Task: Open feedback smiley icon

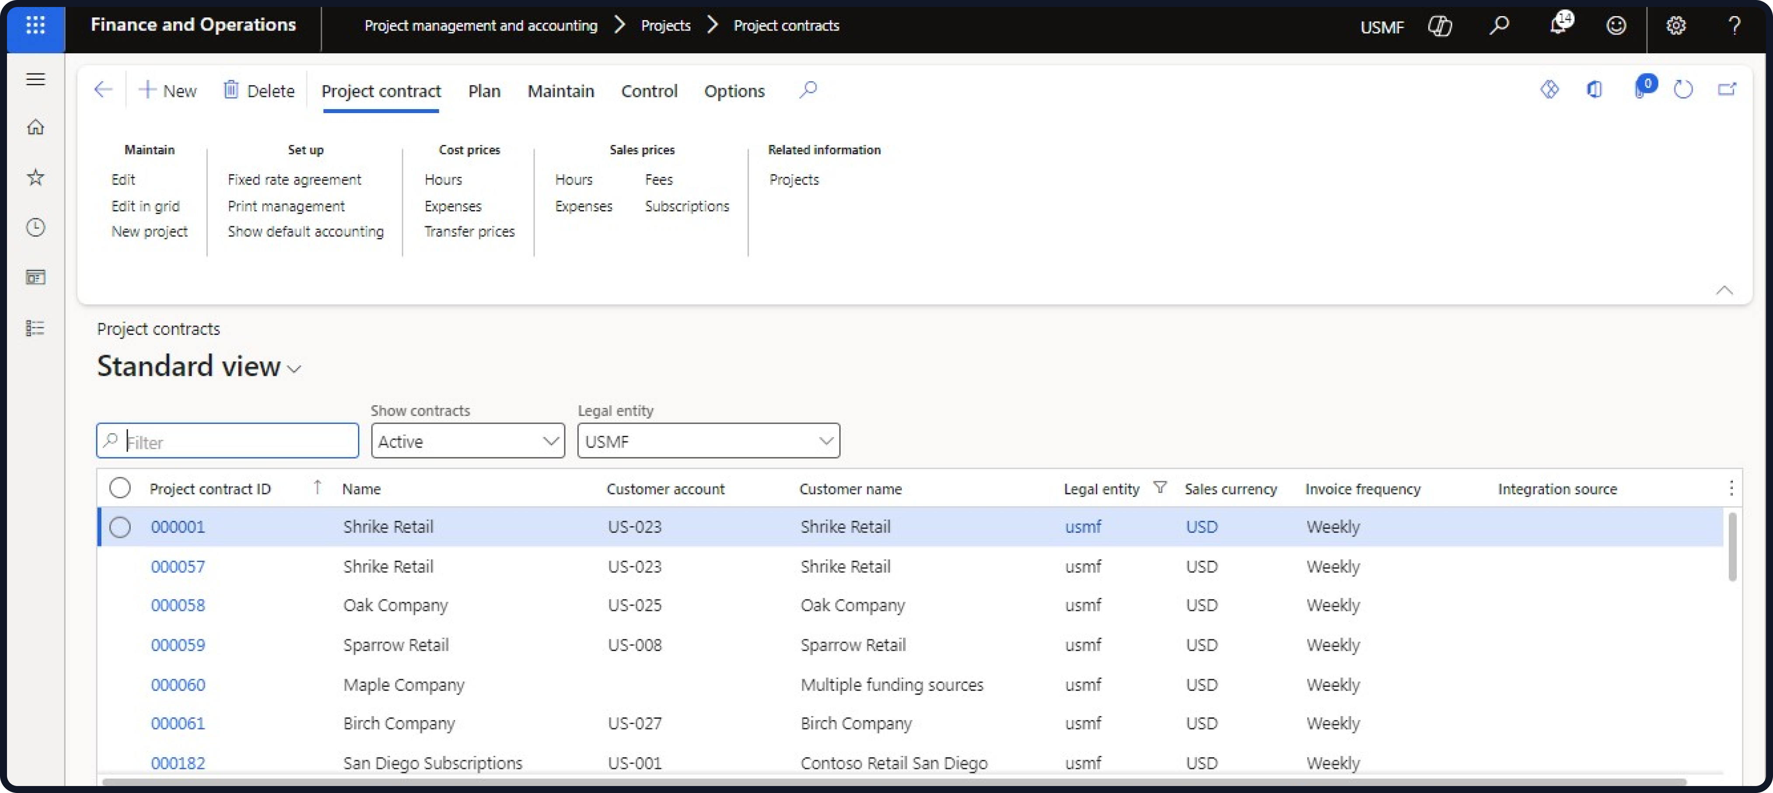Action: click(x=1616, y=26)
